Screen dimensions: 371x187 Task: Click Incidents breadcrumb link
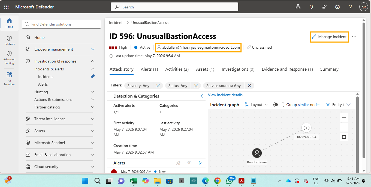tap(117, 23)
